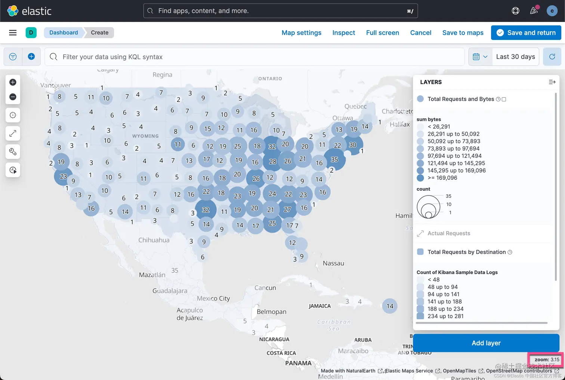The height and width of the screenshot is (380, 565).
Task: Click the '97,694 up to 121,494' color swatch
Action: pos(420,156)
